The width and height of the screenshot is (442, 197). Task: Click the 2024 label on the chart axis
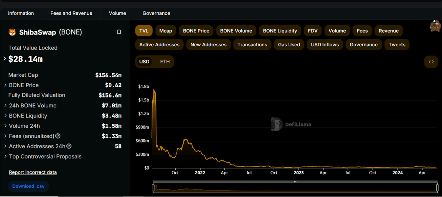coord(398,173)
